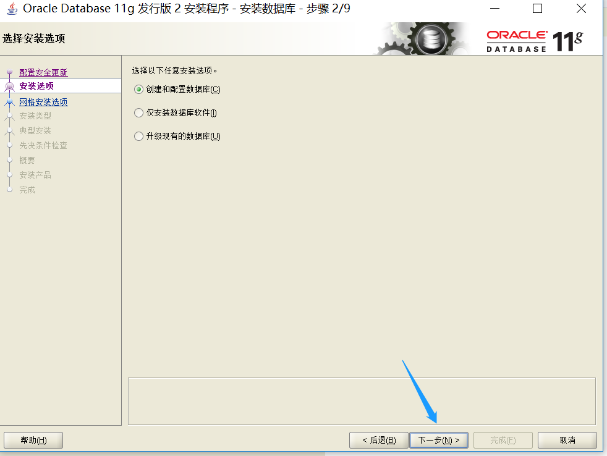Click the 取消 button
The width and height of the screenshot is (607, 456).
(x=567, y=440)
